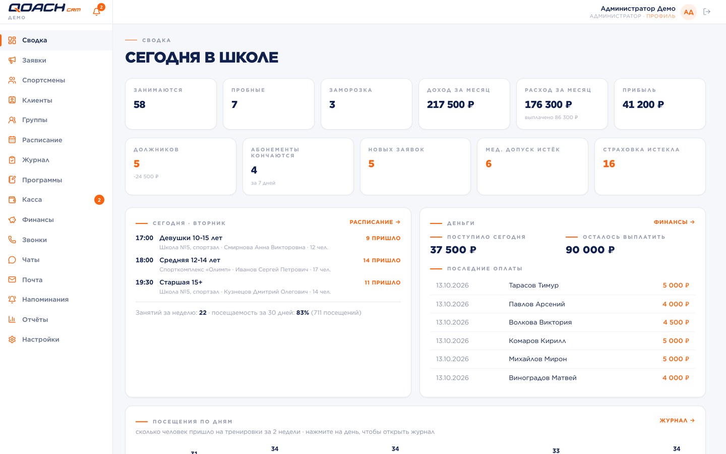The image size is (726, 454).
Task: Click the AA user avatar
Action: [689, 12]
